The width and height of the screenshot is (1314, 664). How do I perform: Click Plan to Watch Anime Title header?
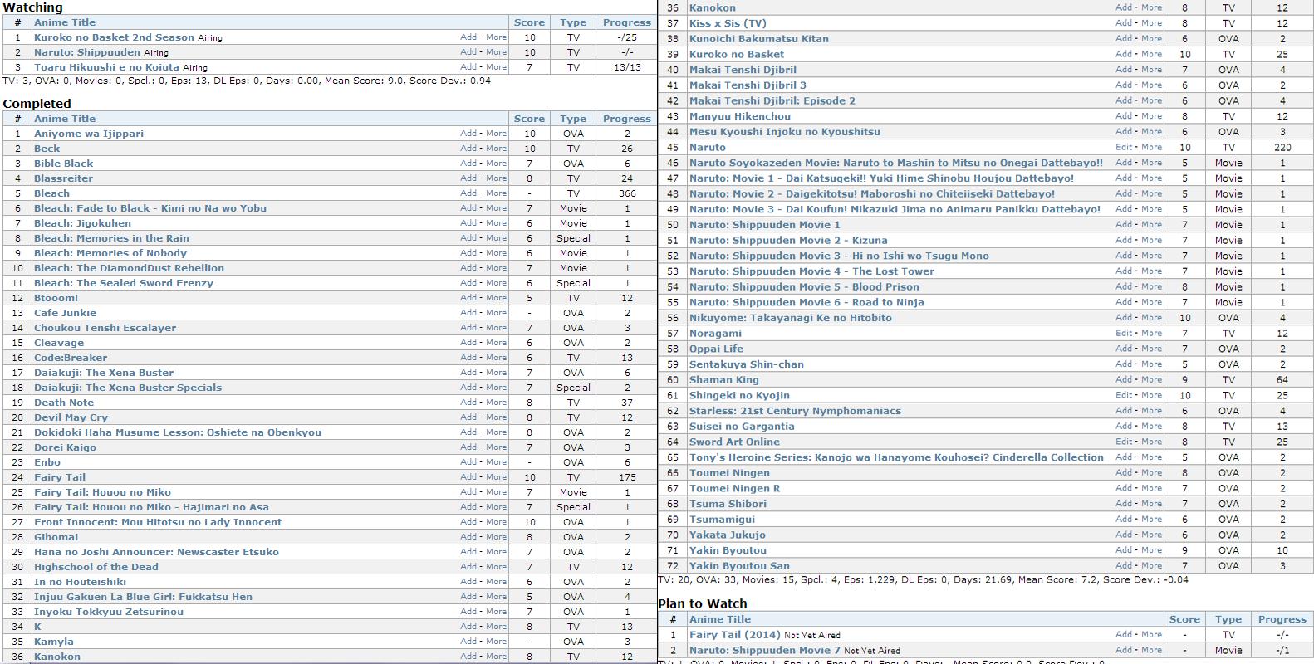720,619
